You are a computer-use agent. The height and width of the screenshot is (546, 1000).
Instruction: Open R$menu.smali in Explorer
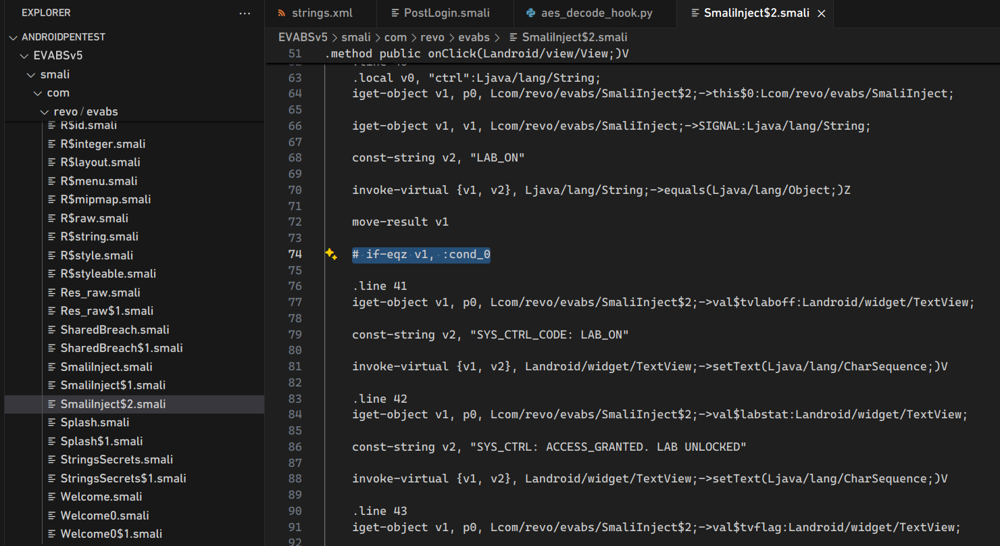(x=99, y=181)
